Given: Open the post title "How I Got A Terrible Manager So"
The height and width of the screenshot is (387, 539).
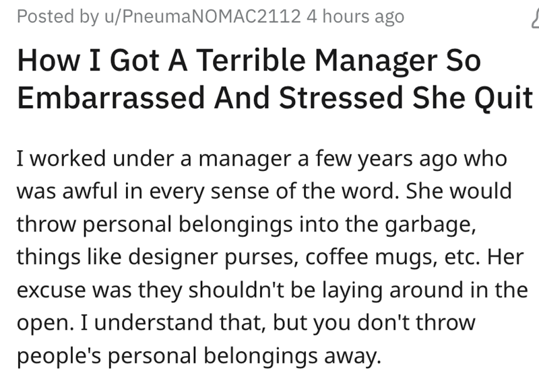Looking at the screenshot, I should pos(249,61).
